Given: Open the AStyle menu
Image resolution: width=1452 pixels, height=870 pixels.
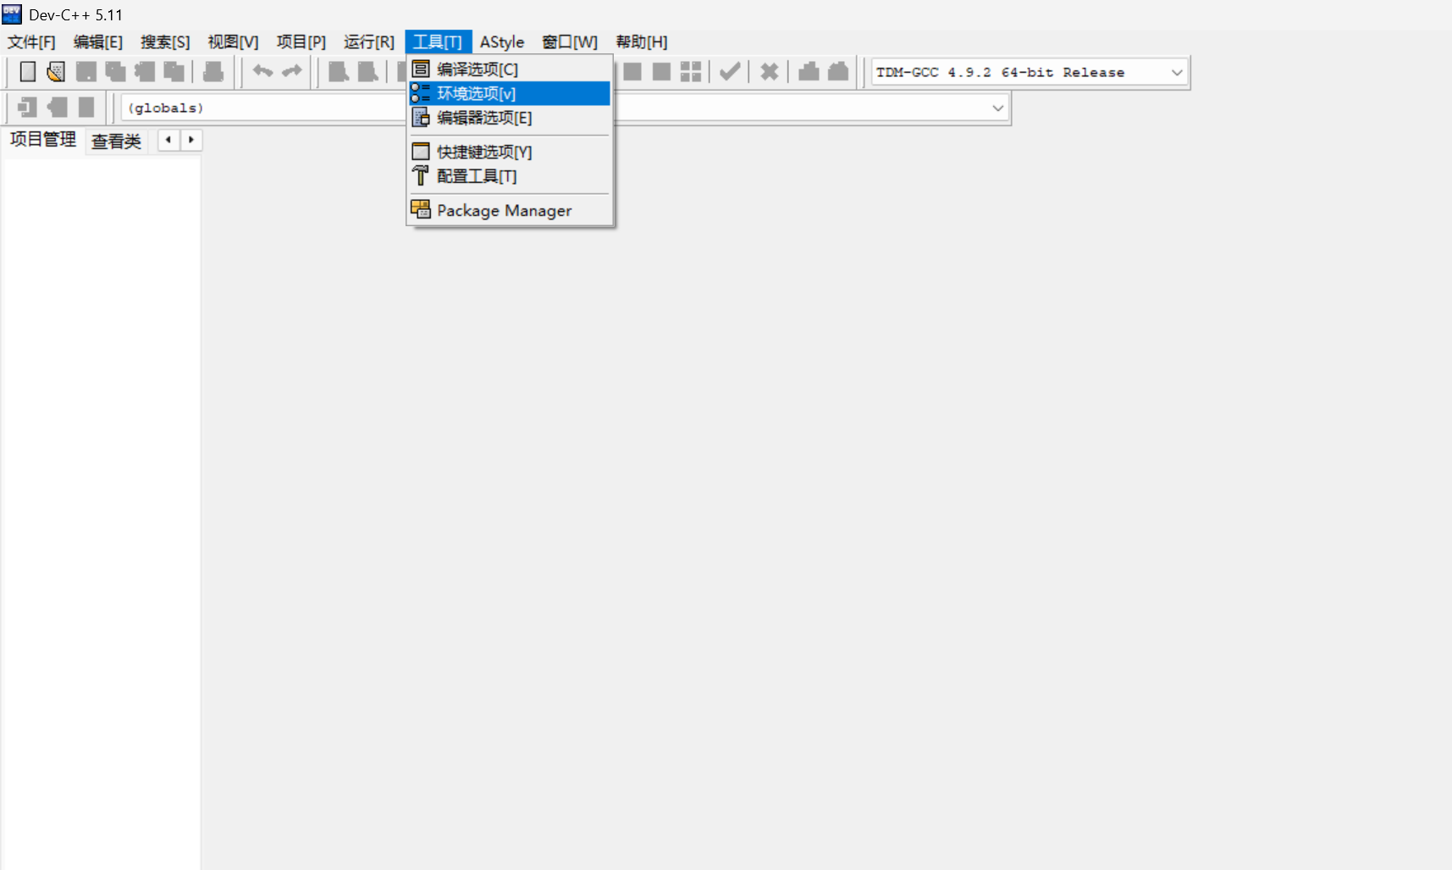Looking at the screenshot, I should [502, 42].
